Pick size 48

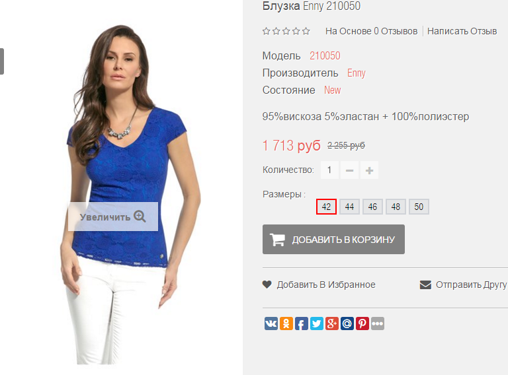(396, 207)
